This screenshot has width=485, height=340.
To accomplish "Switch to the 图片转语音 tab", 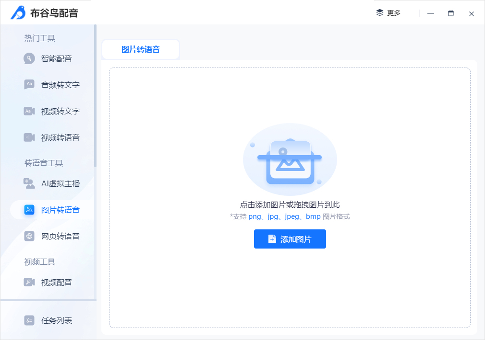I will click(x=140, y=49).
